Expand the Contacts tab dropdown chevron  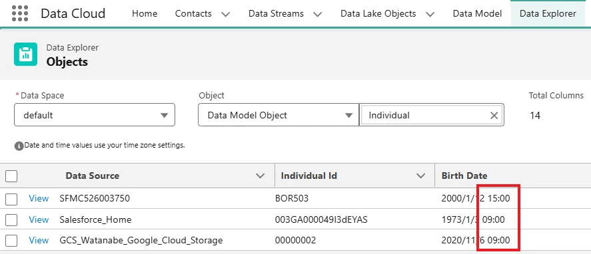point(225,15)
